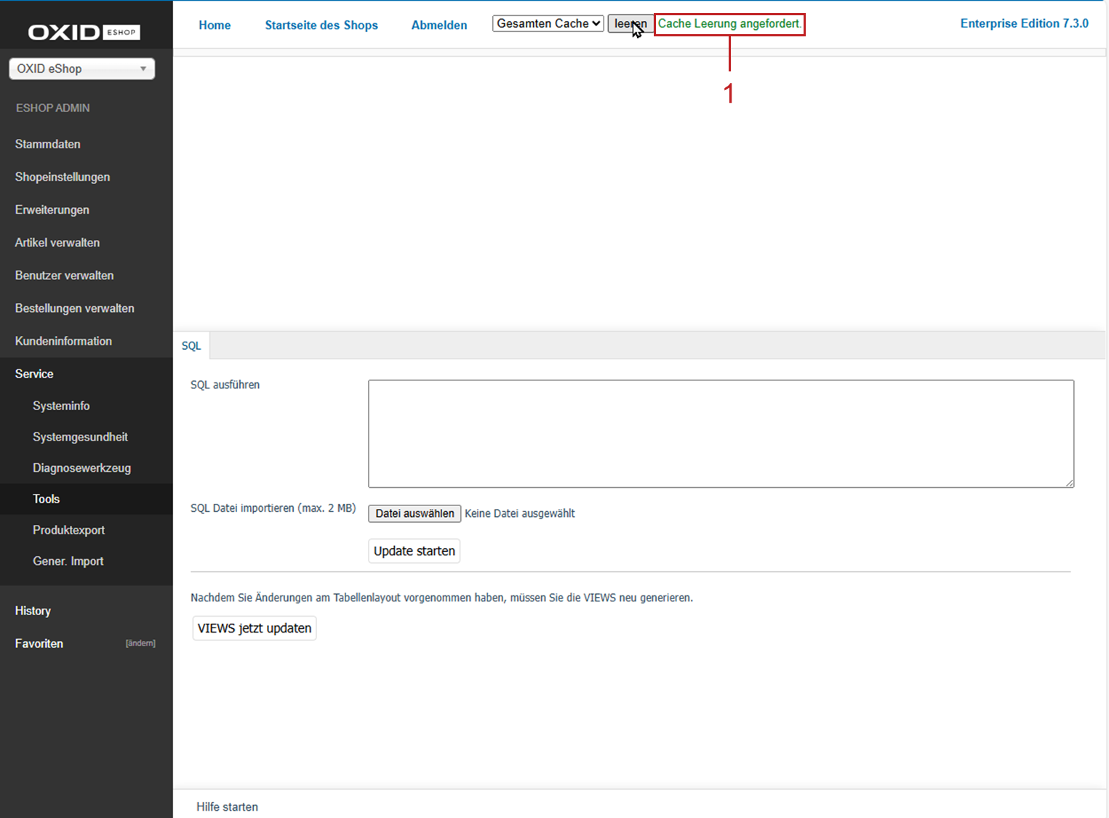Open the OXID eShop shop selector dropdown
This screenshot has height=818, width=1109.
coord(81,69)
